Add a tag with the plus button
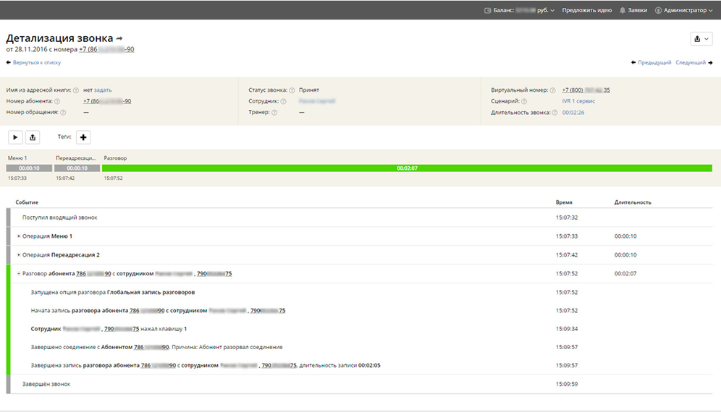 coord(83,137)
